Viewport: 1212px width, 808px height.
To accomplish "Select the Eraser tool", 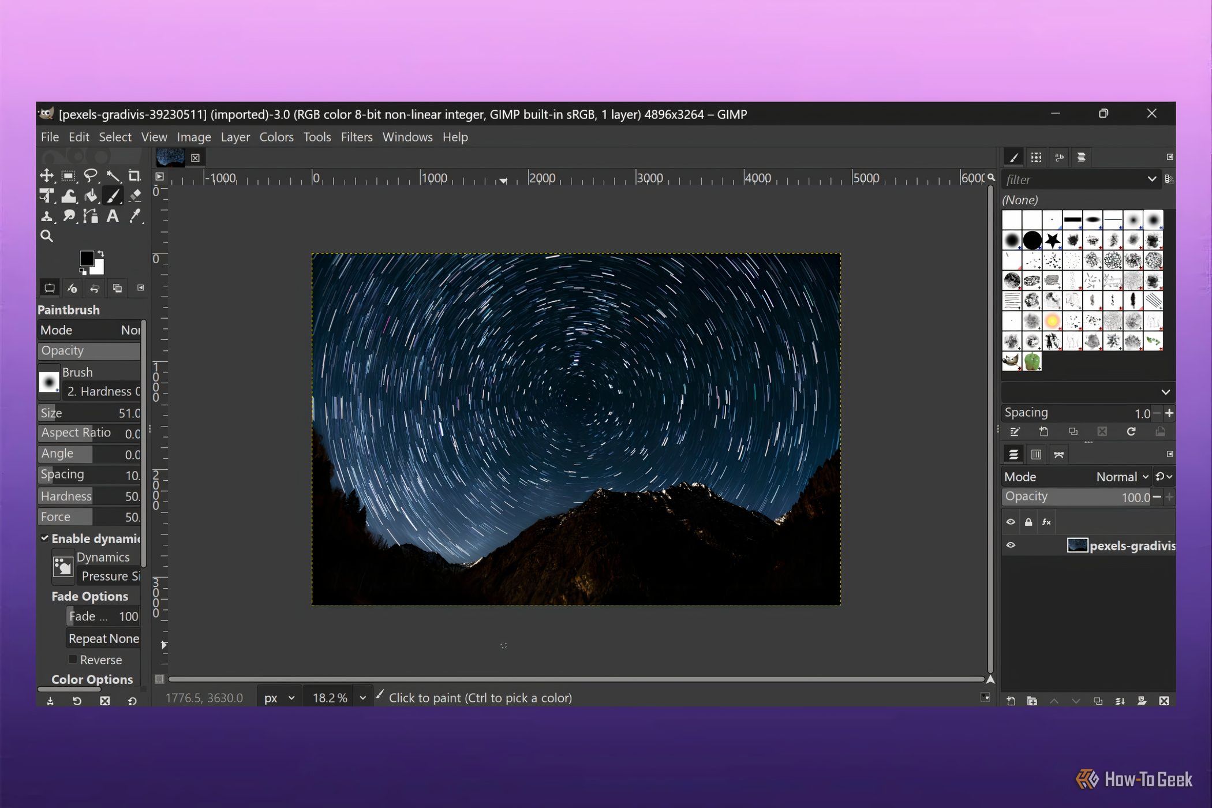I will pyautogui.click(x=134, y=196).
